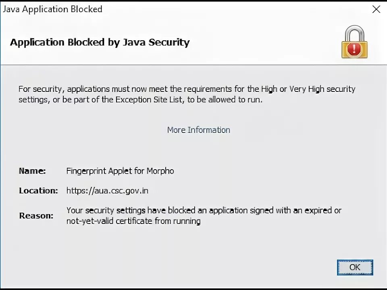The image size is (387, 290).
Task: Select the 'Application Blocked by Java Security' heading
Action: tap(100, 43)
